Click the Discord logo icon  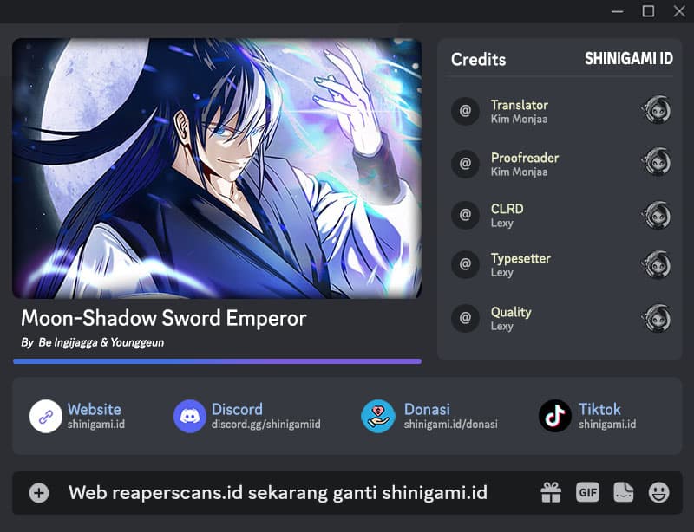coord(190,416)
